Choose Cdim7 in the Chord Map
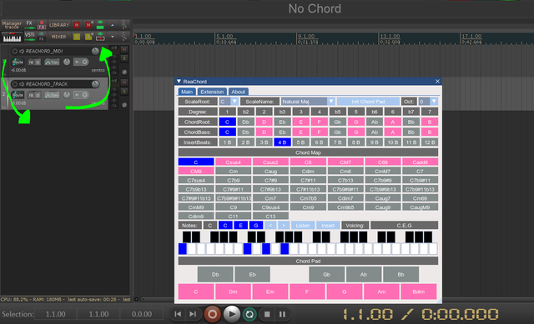Viewport: 534px width, 324px height. [345, 198]
